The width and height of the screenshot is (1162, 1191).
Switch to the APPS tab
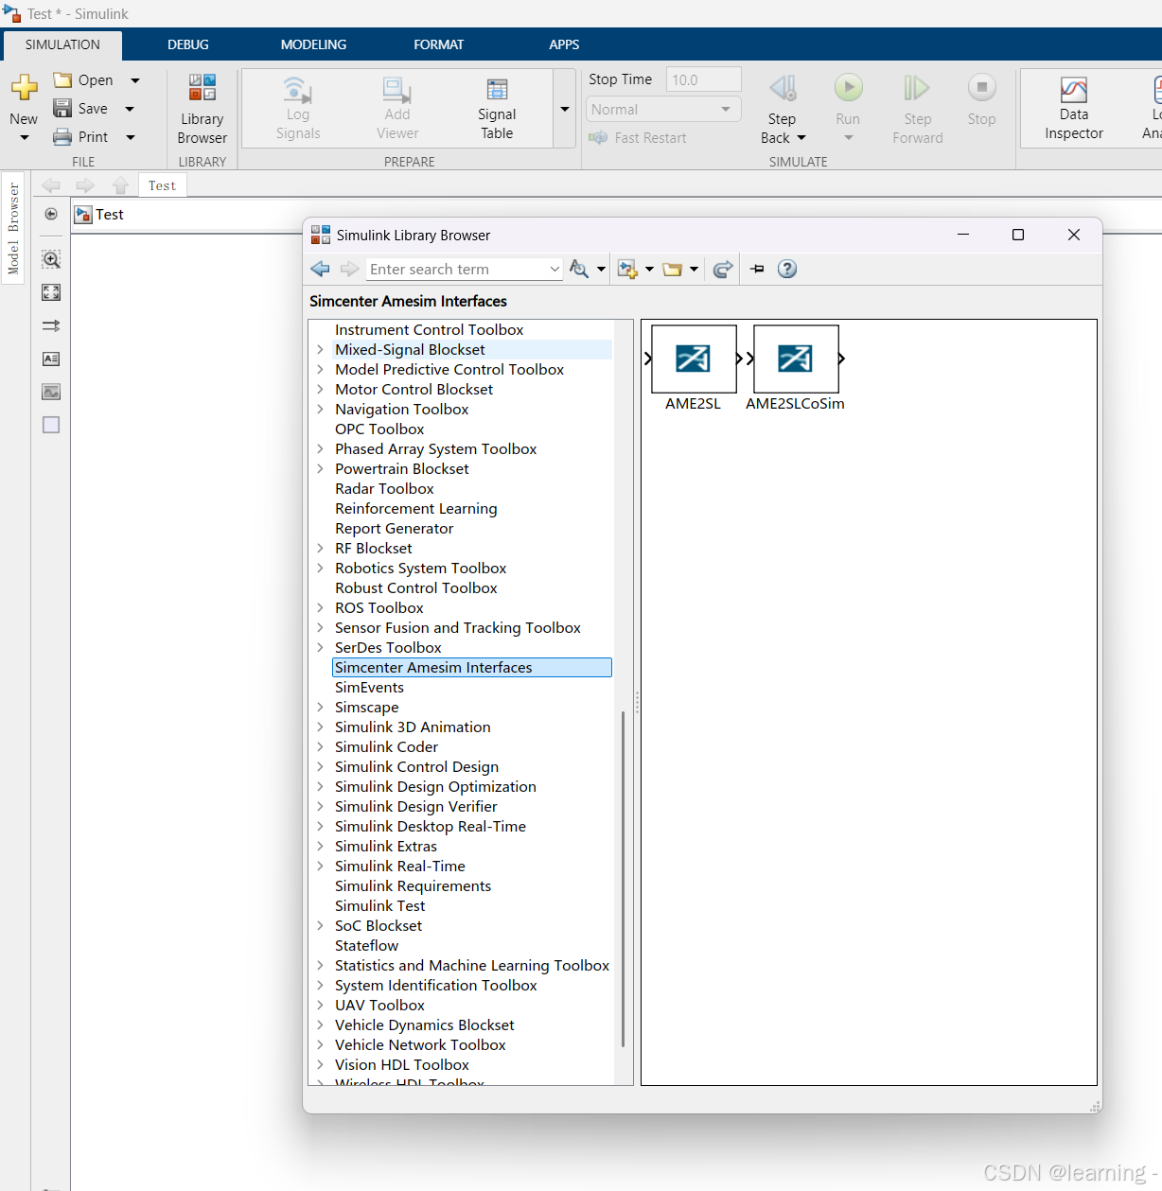click(x=564, y=44)
